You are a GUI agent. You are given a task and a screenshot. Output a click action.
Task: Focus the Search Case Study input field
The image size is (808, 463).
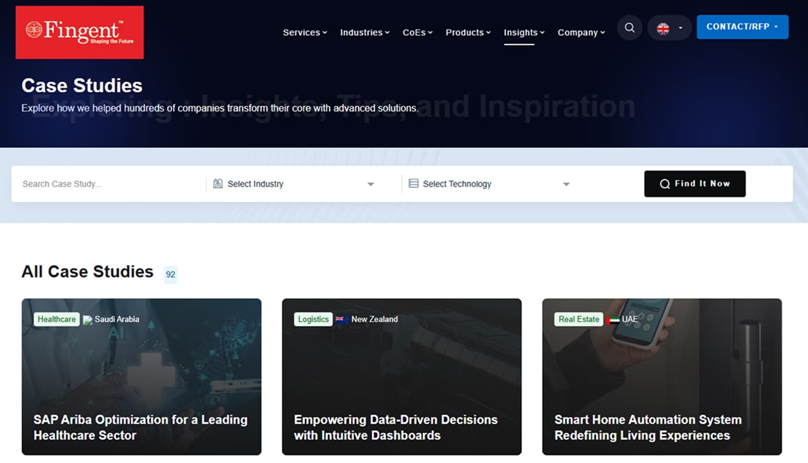[109, 184]
